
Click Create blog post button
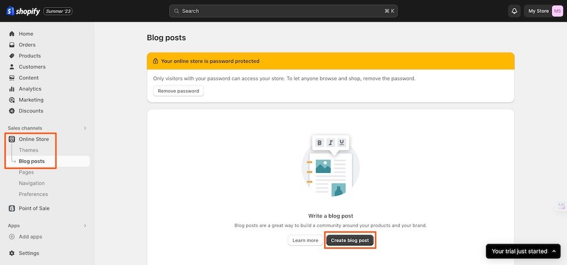(350, 241)
